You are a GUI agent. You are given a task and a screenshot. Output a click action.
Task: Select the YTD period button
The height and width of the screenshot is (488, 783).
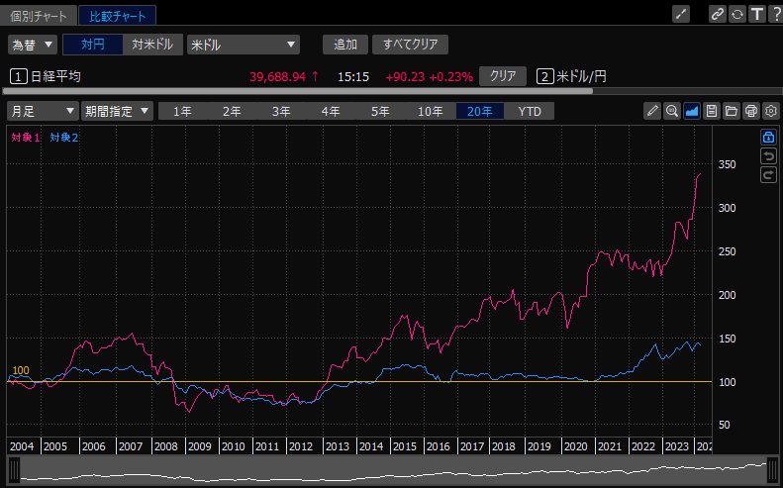tap(530, 111)
